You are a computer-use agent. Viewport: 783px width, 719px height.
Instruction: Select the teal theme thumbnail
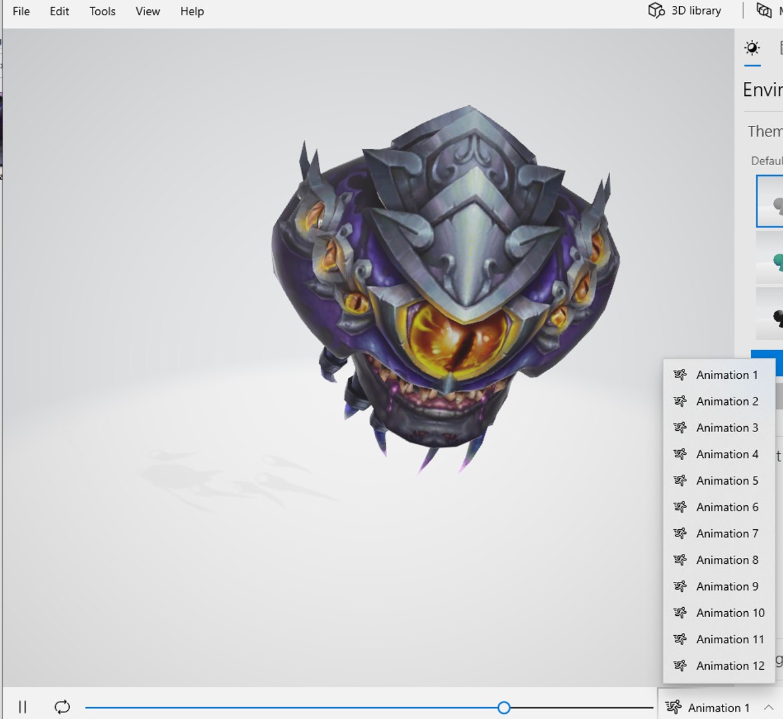770,259
